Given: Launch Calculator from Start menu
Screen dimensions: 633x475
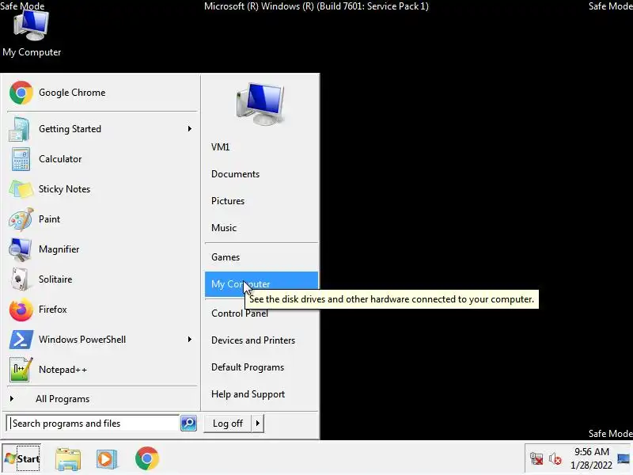Looking at the screenshot, I should 102,159.
